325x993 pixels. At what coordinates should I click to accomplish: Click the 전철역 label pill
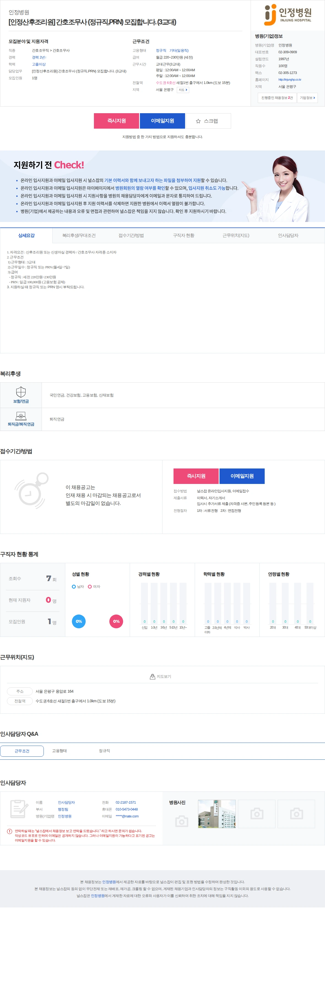pyautogui.click(x=20, y=701)
